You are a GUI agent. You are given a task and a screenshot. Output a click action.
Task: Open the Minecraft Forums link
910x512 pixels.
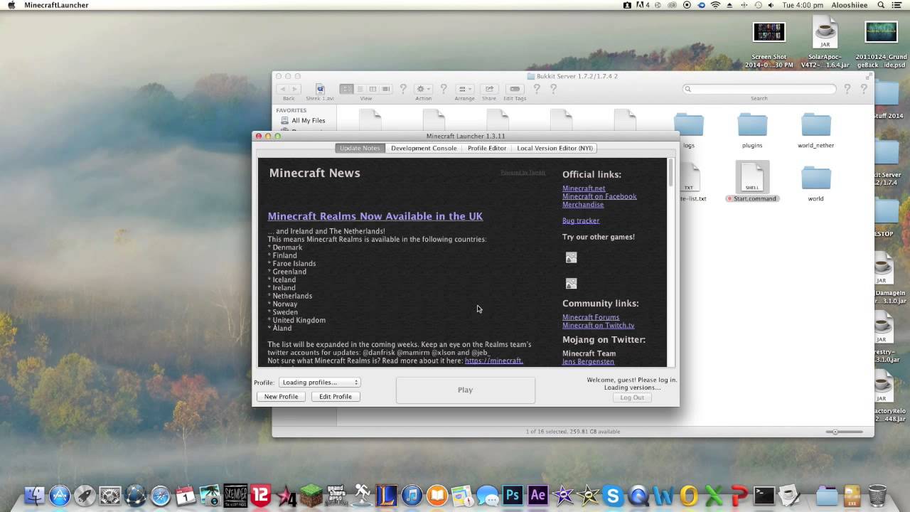(591, 317)
